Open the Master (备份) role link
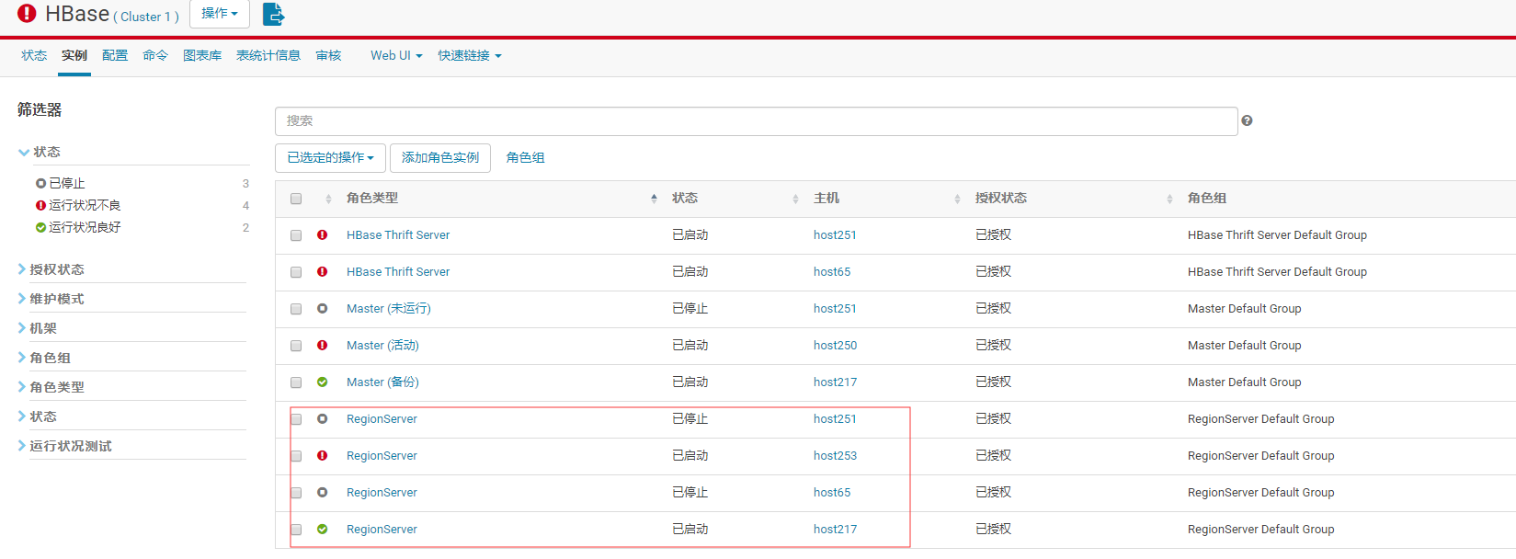Viewport: 1516px width, 559px height. [x=382, y=382]
